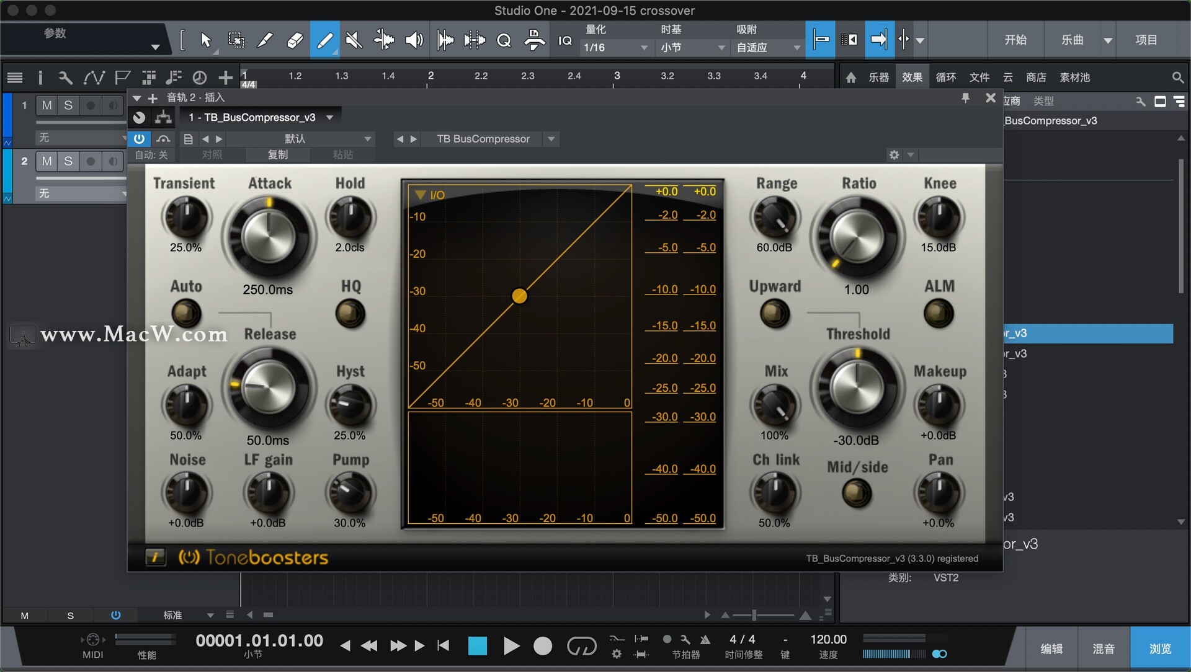Select the Range selection tool
The height and width of the screenshot is (672, 1191).
236,40
